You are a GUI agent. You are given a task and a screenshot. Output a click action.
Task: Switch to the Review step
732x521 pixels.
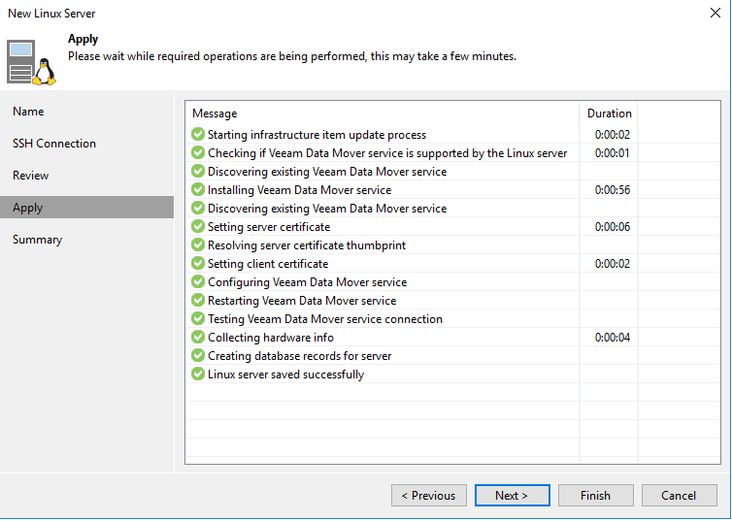(x=86, y=176)
